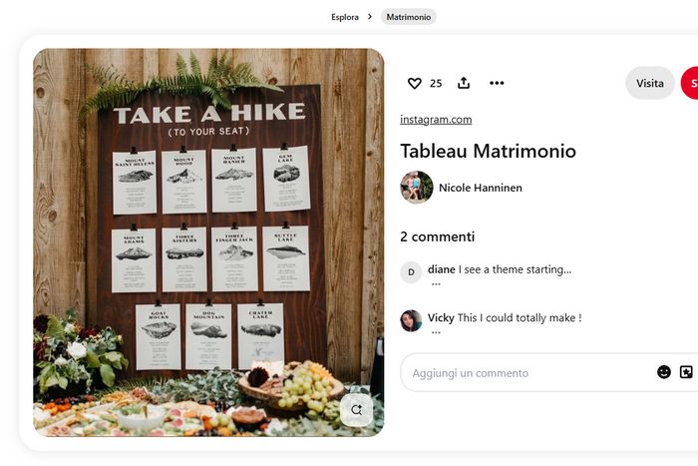Screen dimensions: 698x466
Task: Open visual search icon on the pin image
Action: point(357,409)
